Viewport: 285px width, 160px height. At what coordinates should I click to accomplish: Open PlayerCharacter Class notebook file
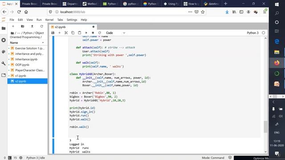tap(28, 70)
